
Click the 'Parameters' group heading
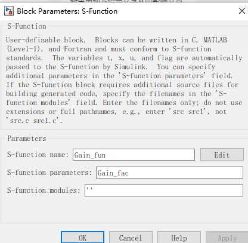point(27,139)
